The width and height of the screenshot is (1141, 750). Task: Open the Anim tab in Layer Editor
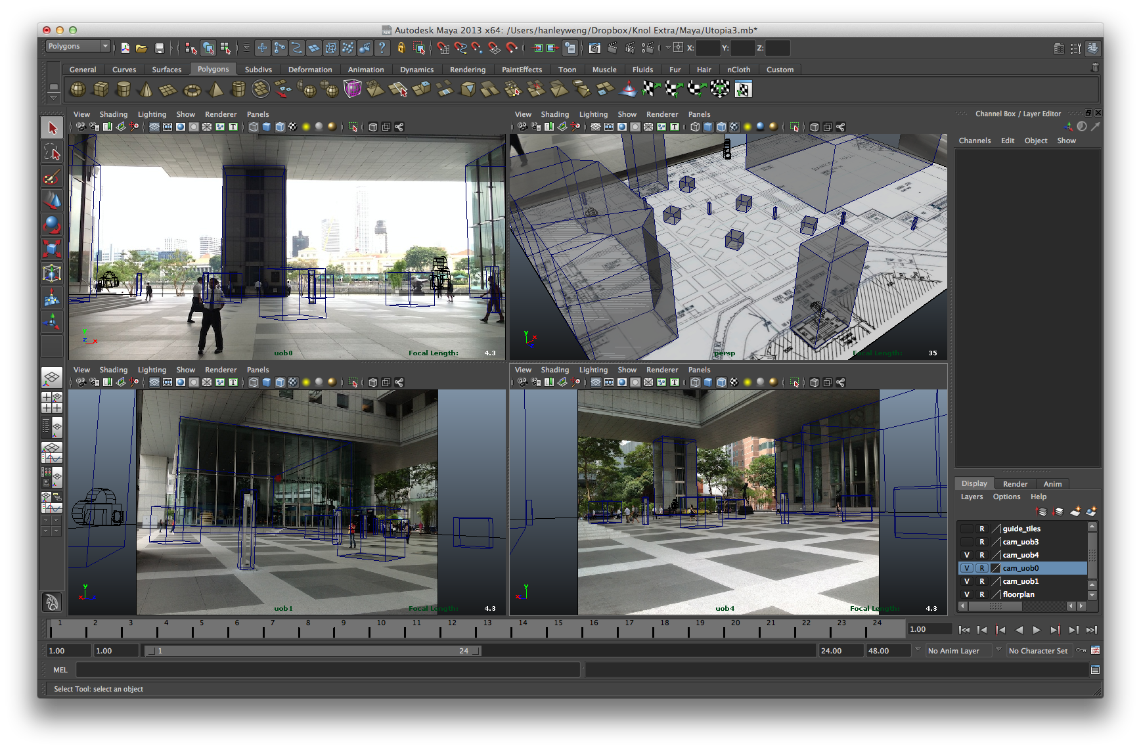[1052, 484]
